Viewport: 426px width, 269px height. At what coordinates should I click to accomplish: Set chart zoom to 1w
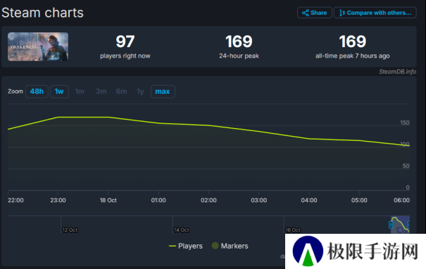pos(59,92)
